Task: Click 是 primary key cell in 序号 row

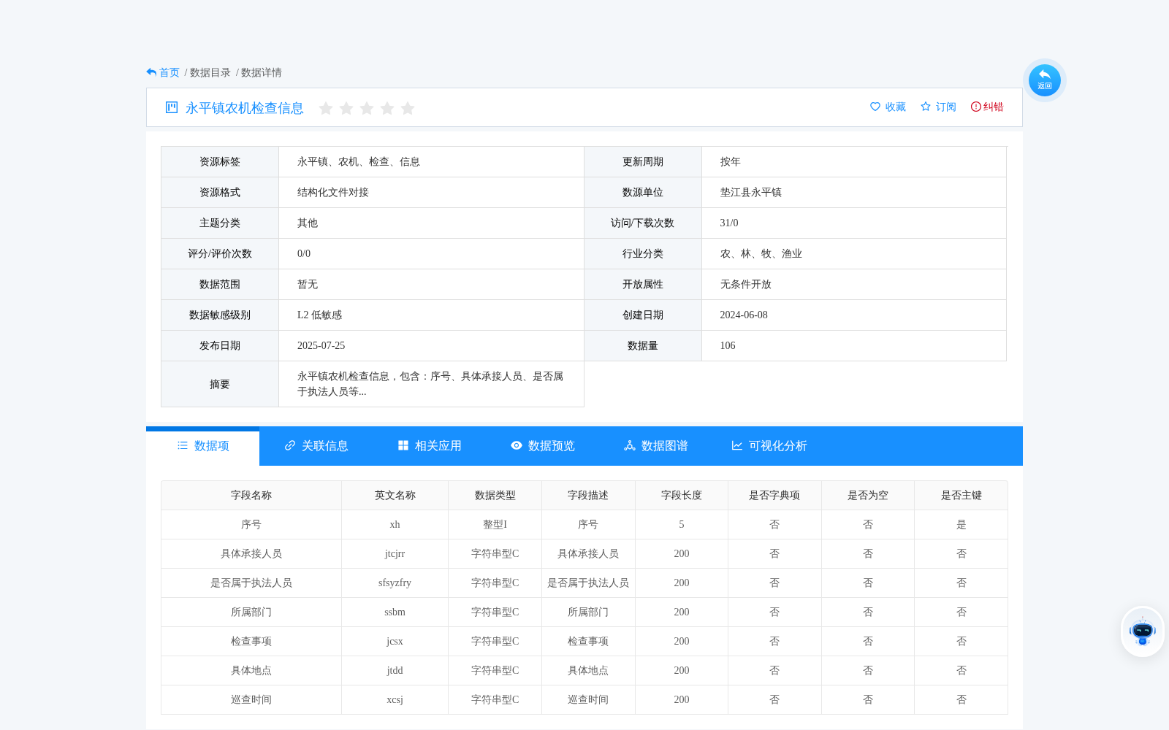Action: 962,525
